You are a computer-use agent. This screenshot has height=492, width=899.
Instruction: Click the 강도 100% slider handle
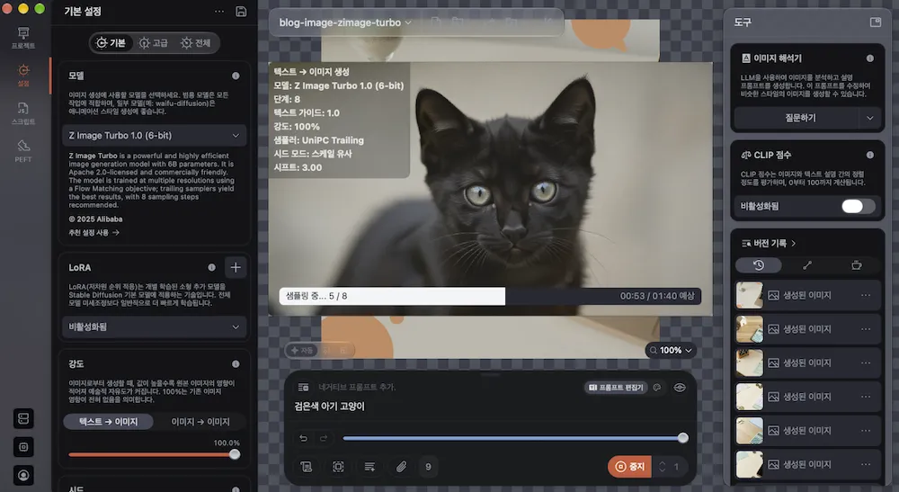pyautogui.click(x=235, y=455)
